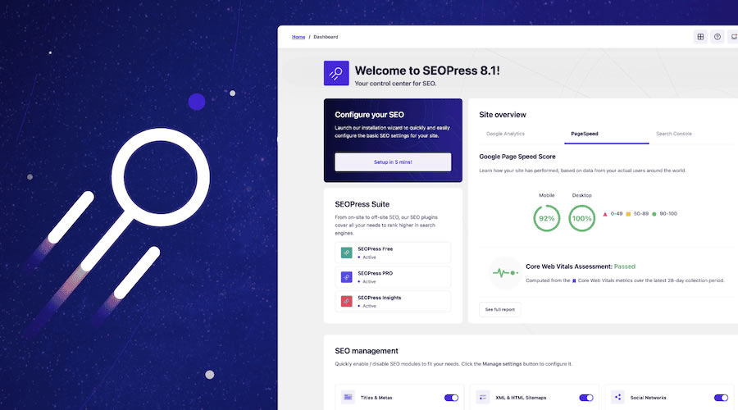Click the Mobile 92% score gauge

coord(547,219)
